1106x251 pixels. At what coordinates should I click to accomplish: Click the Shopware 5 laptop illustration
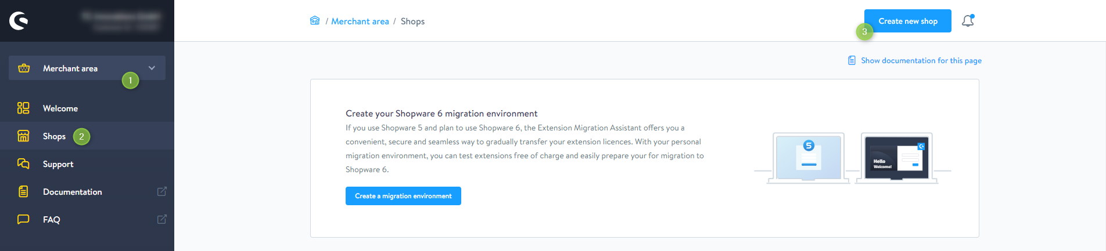(x=808, y=158)
